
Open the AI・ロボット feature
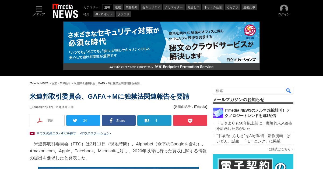pos(104,14)
